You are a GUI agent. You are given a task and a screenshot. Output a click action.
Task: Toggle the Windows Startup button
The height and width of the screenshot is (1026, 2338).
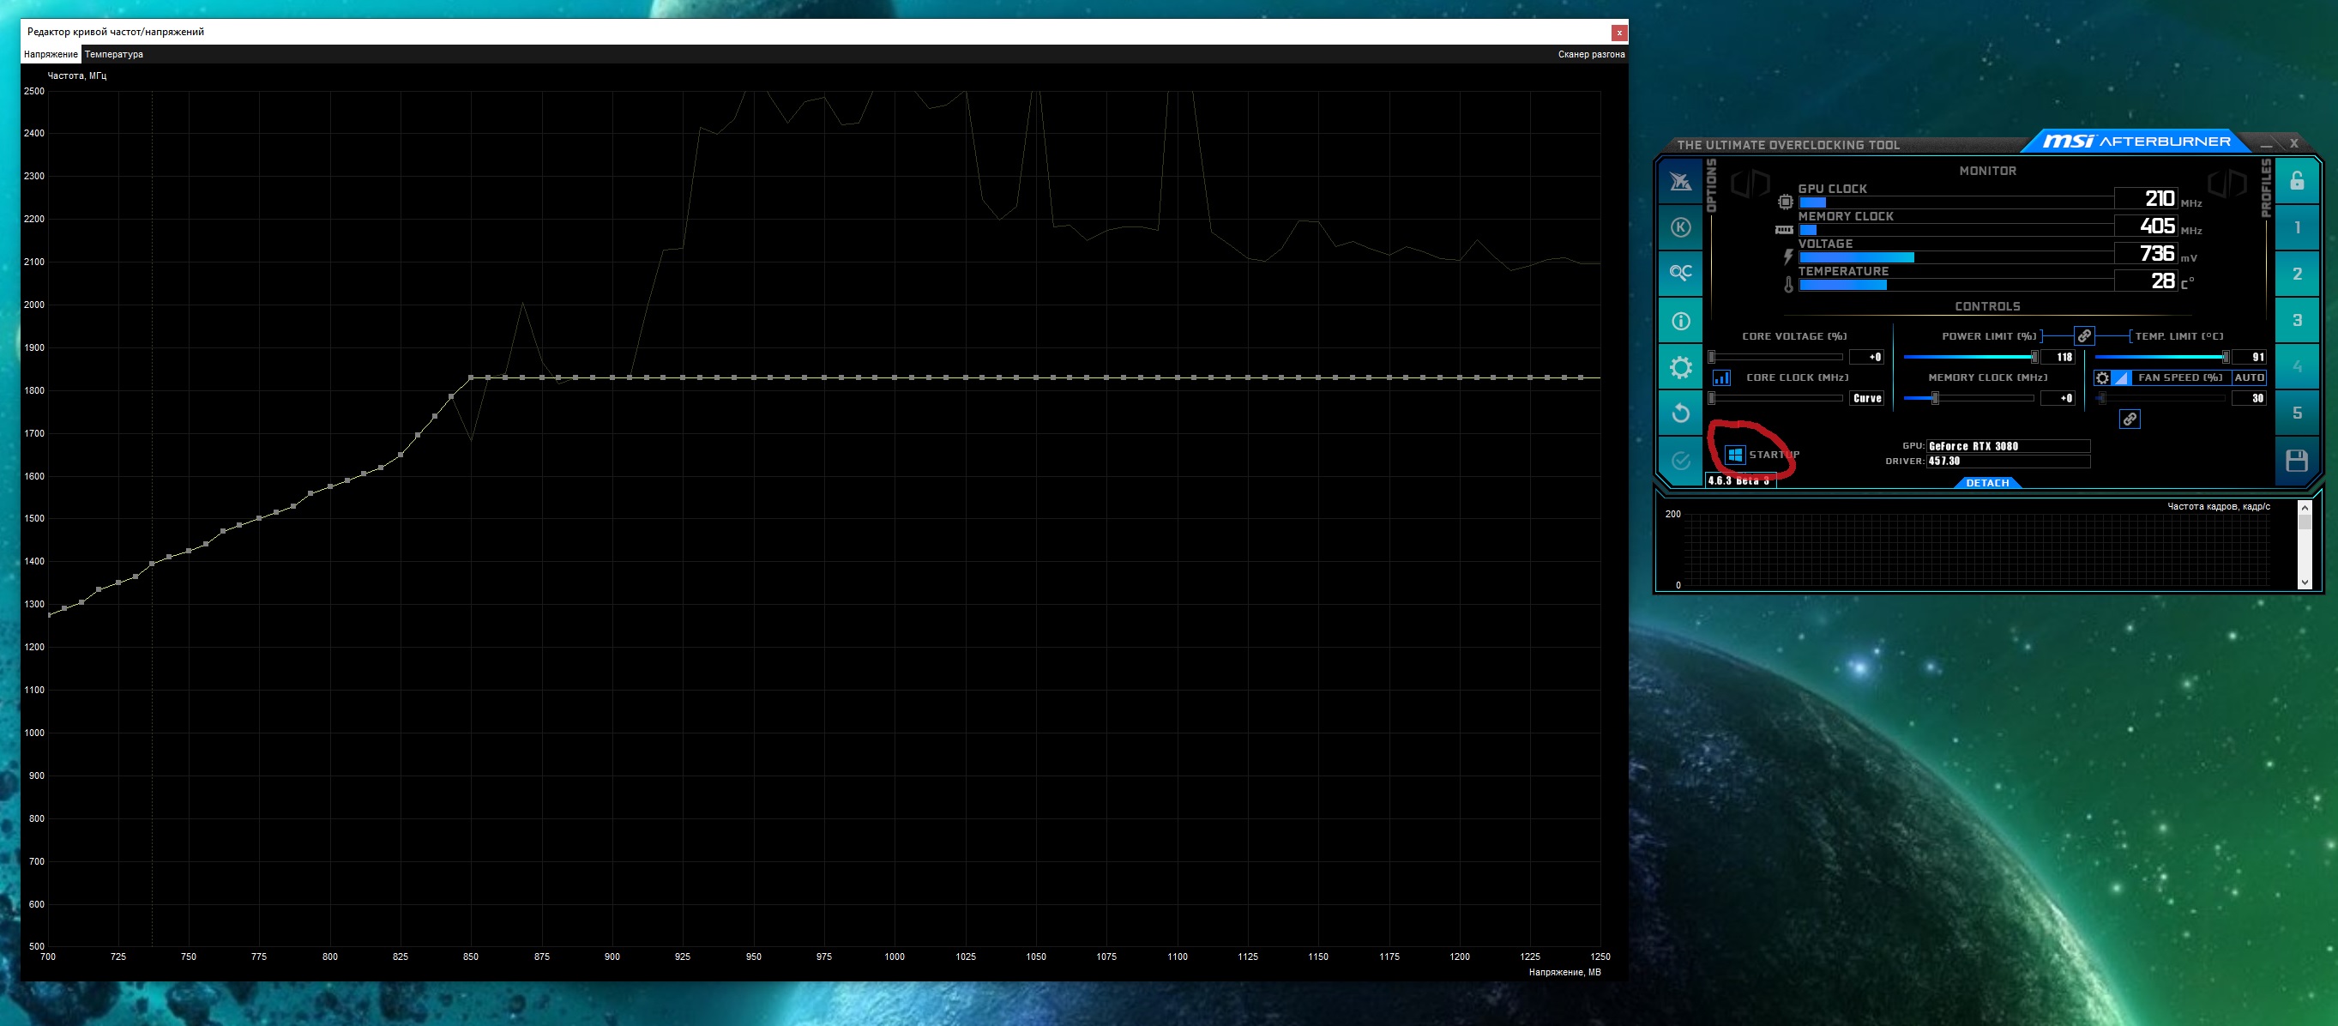point(1734,455)
